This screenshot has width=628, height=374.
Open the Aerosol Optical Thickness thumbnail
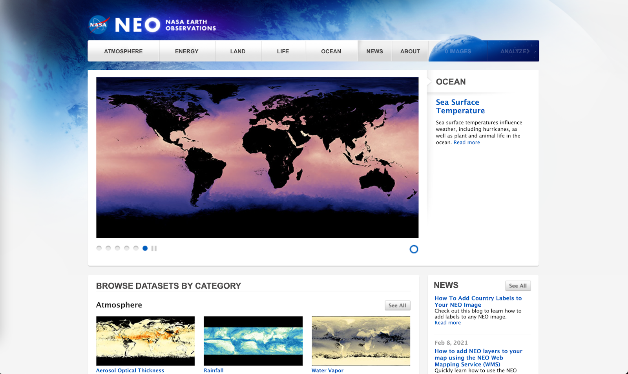(145, 341)
